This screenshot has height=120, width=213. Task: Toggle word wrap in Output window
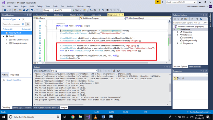pyautogui.click(x=118, y=71)
